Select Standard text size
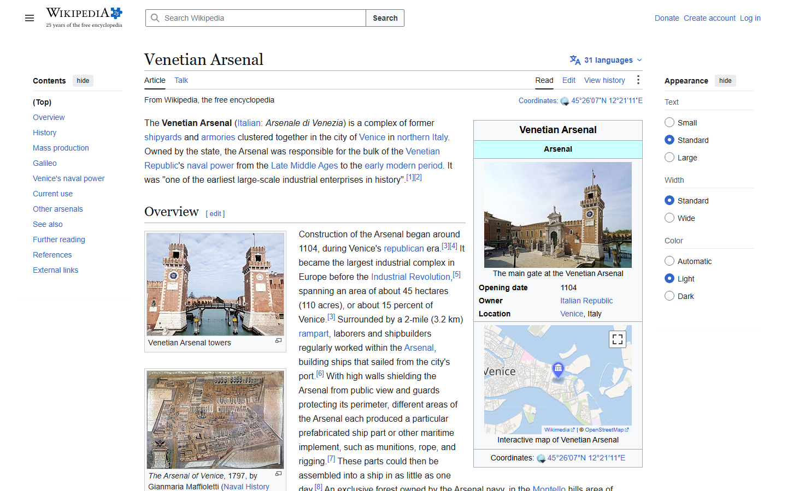Viewport: 787px width, 491px height. coord(669,140)
